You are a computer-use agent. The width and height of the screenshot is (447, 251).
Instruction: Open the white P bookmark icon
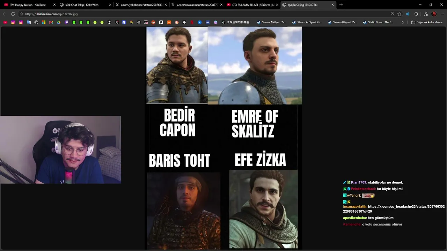[x=161, y=22]
